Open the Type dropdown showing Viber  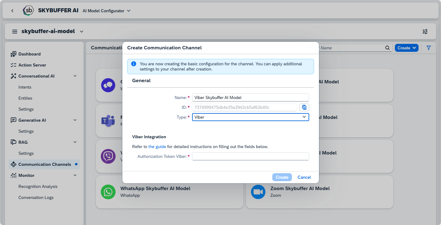(250, 117)
